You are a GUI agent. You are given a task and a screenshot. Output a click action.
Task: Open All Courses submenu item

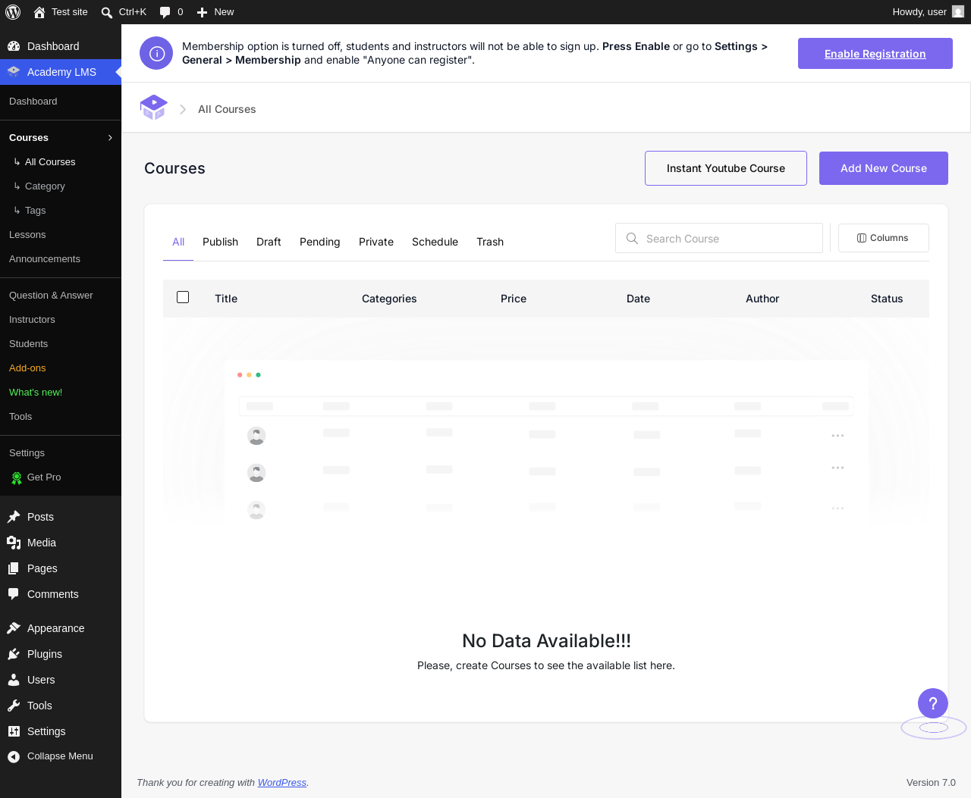tap(50, 162)
